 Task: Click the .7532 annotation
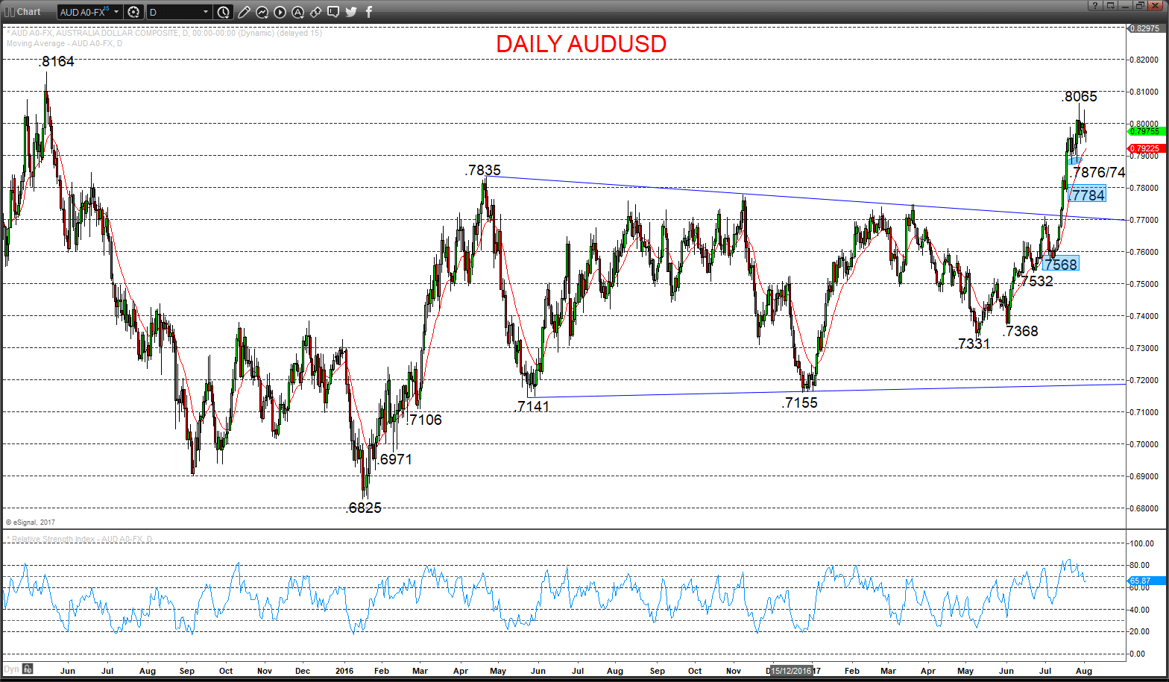pyautogui.click(x=1036, y=282)
